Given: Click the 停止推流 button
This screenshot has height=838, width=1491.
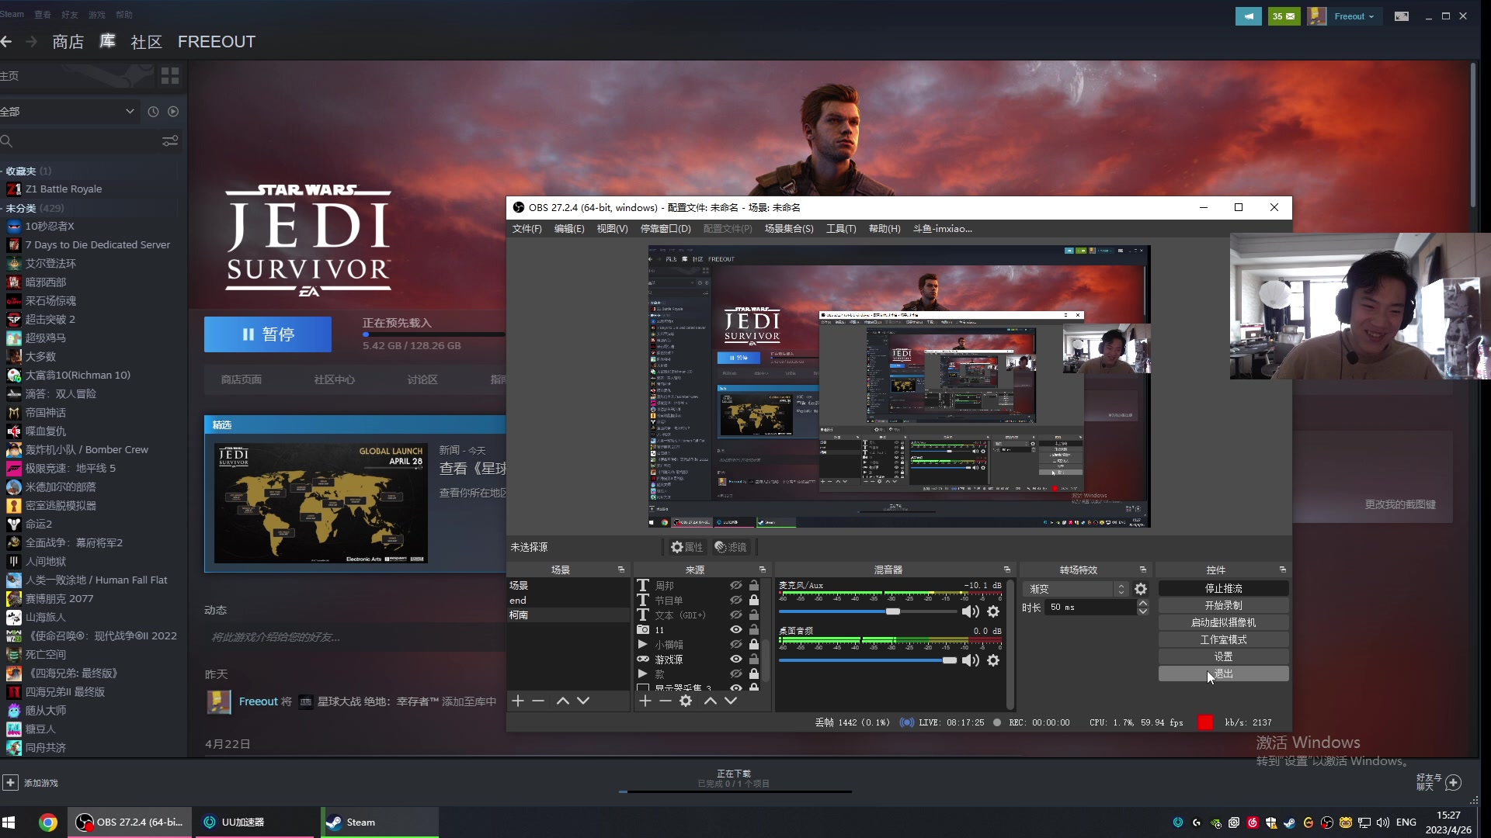Looking at the screenshot, I should pyautogui.click(x=1223, y=589).
